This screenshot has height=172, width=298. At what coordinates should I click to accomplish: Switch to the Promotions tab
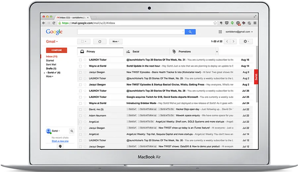pos(192,52)
